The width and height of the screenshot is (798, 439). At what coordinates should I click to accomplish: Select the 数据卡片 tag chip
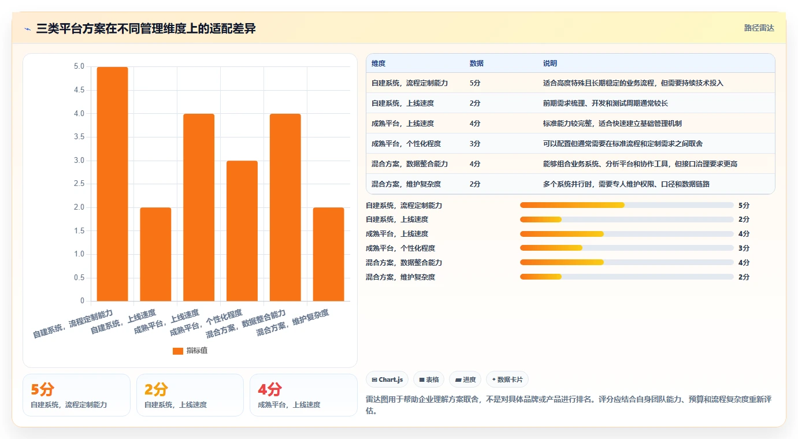(507, 380)
